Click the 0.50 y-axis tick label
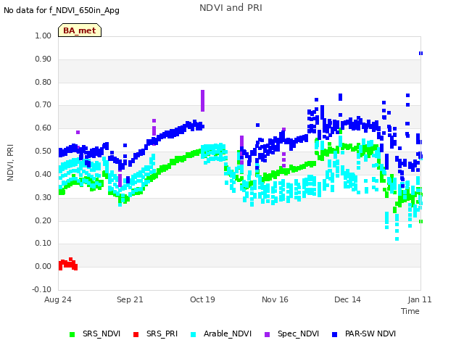This screenshot has height=348, width=464. point(43,151)
